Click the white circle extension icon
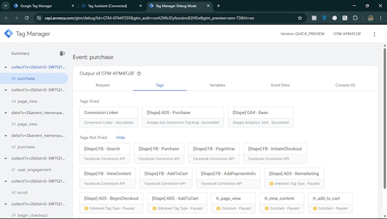This screenshot has width=387, height=219. pos(335,18)
